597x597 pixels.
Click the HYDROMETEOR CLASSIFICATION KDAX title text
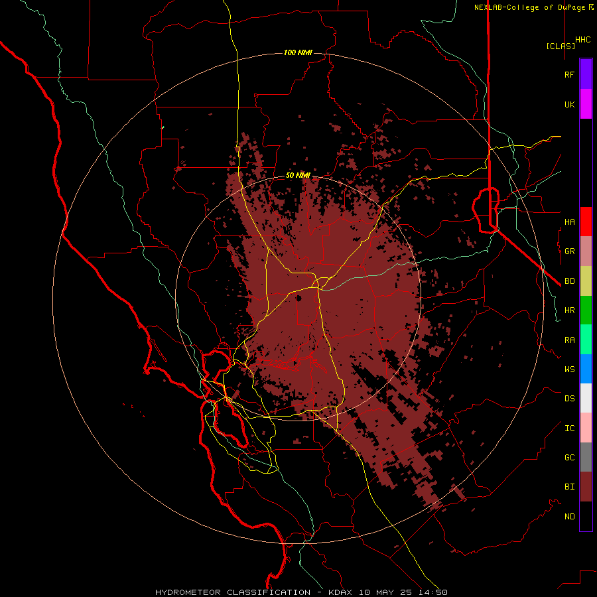[x=301, y=592]
